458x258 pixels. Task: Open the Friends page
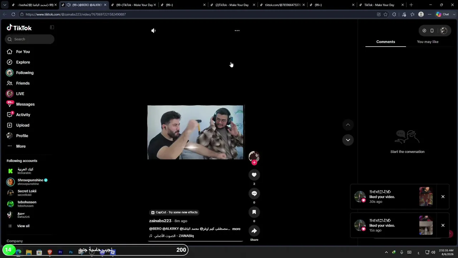coord(23,83)
